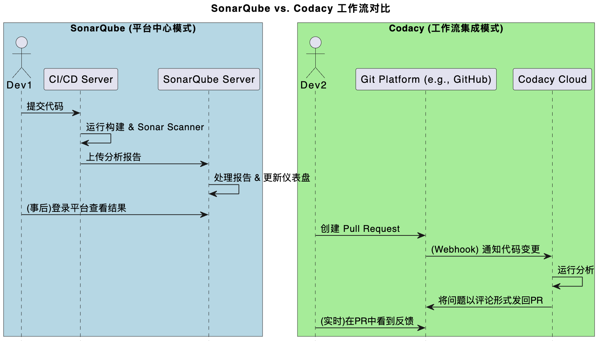The height and width of the screenshot is (341, 600).
Task: Click the diagram title 'SonarQube vs. Codacy 工作流对比'
Action: [300, 8]
